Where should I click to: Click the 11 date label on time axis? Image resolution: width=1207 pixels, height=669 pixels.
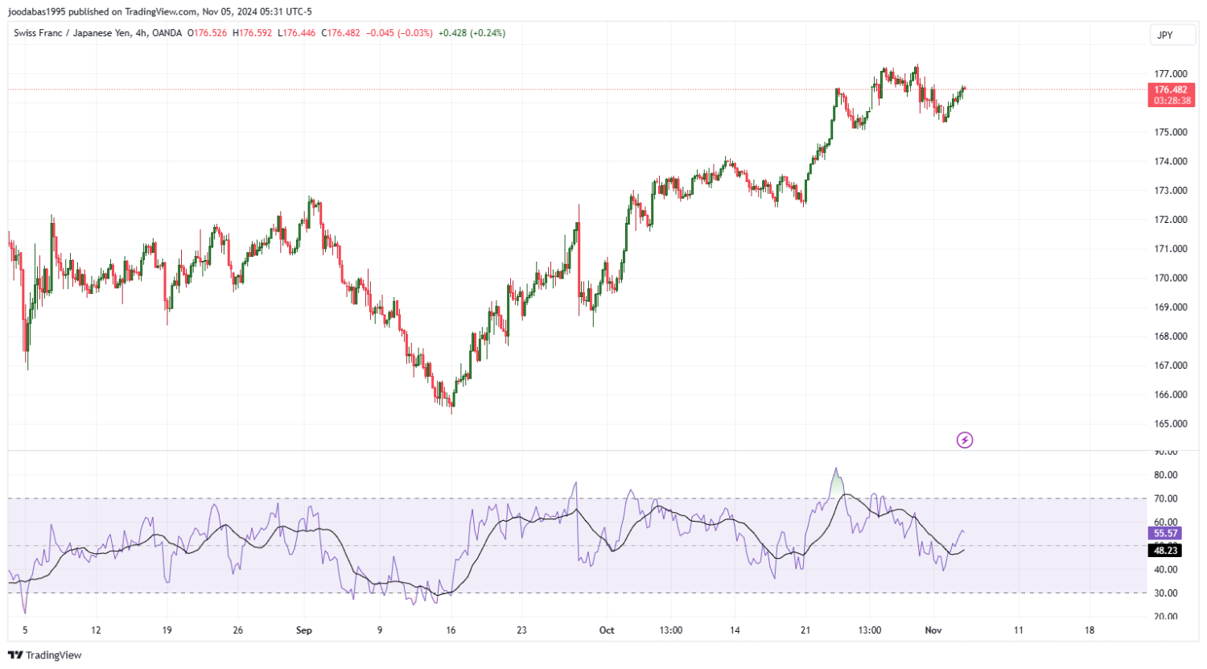[1019, 630]
